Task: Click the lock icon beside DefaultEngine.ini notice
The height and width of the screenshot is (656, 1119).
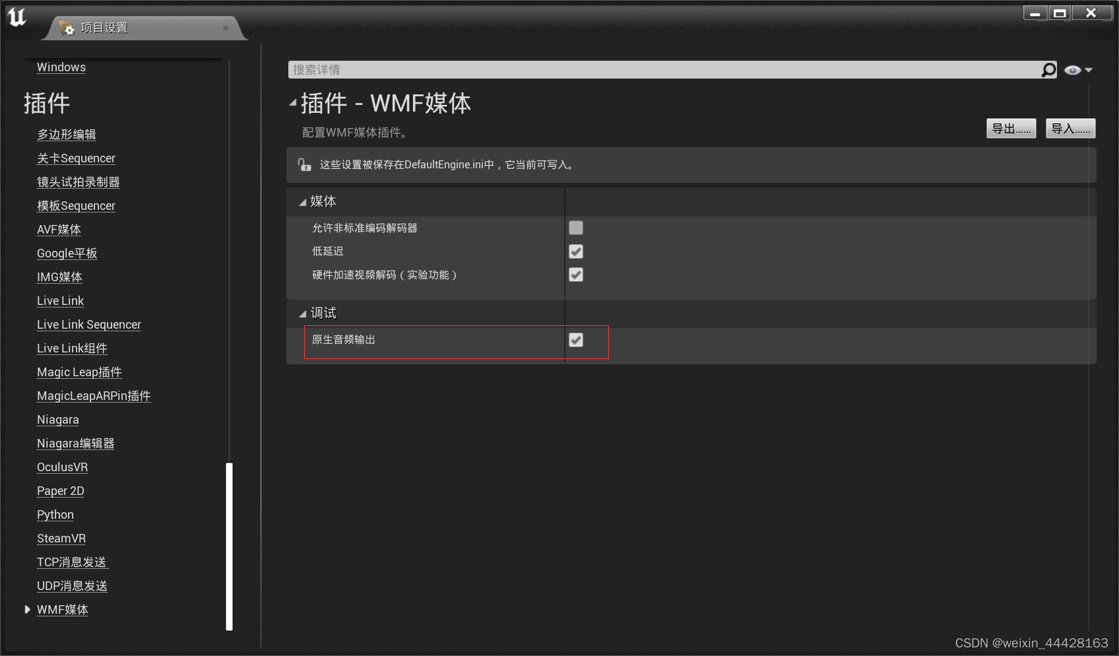Action: 304,165
